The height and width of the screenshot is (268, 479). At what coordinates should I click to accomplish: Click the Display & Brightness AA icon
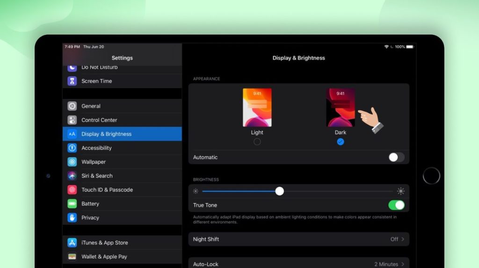click(72, 134)
